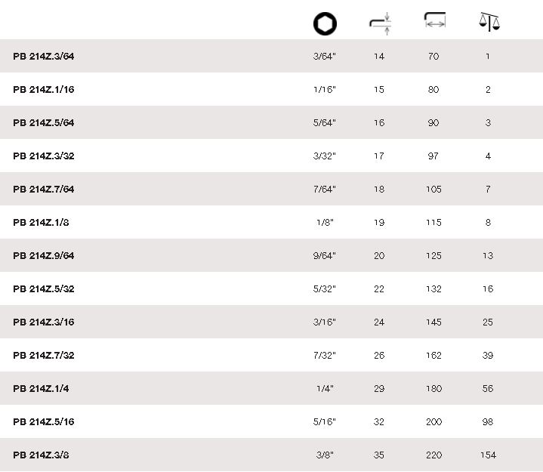Open product PB 214Z.5/32

pos(44,289)
